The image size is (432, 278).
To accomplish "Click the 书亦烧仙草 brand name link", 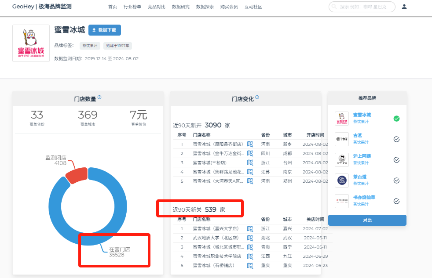I will tap(364, 198).
